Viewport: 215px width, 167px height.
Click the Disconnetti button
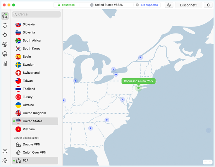189,5
